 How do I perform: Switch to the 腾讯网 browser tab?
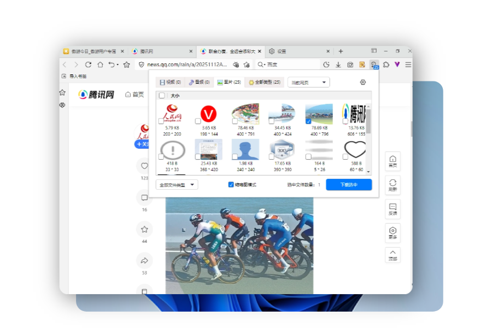pyautogui.click(x=162, y=51)
